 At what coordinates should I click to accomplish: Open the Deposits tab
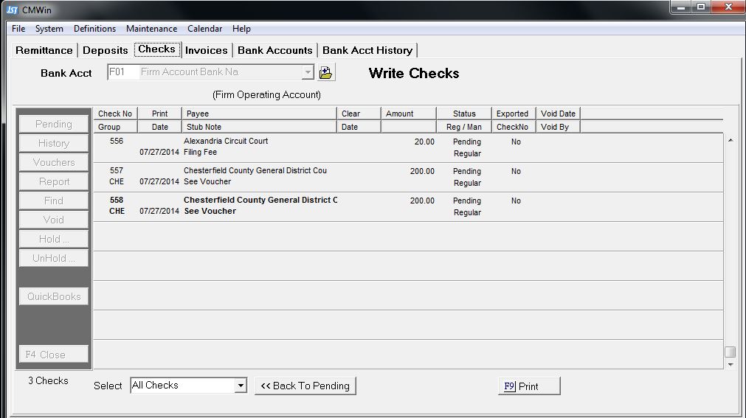(x=106, y=50)
